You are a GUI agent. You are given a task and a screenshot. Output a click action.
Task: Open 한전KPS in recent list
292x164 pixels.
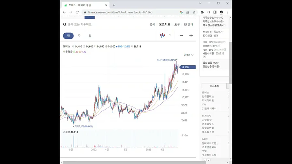(207, 116)
